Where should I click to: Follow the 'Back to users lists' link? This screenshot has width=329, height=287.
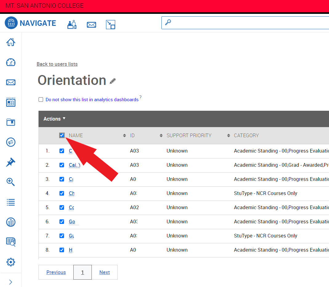click(x=57, y=64)
